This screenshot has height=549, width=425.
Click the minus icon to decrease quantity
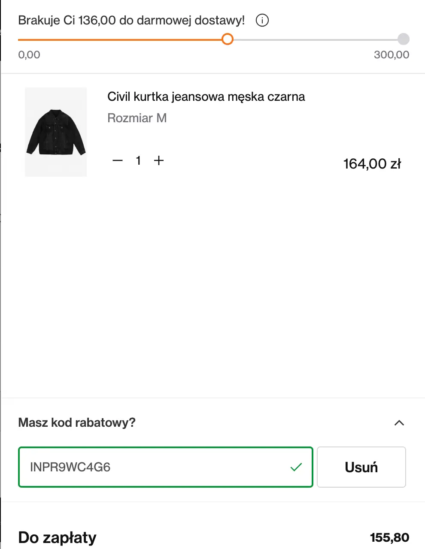click(x=117, y=160)
